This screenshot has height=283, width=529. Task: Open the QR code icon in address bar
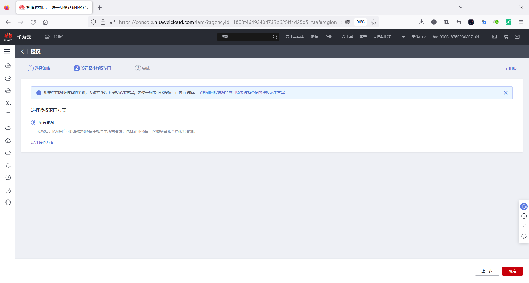[x=347, y=22]
